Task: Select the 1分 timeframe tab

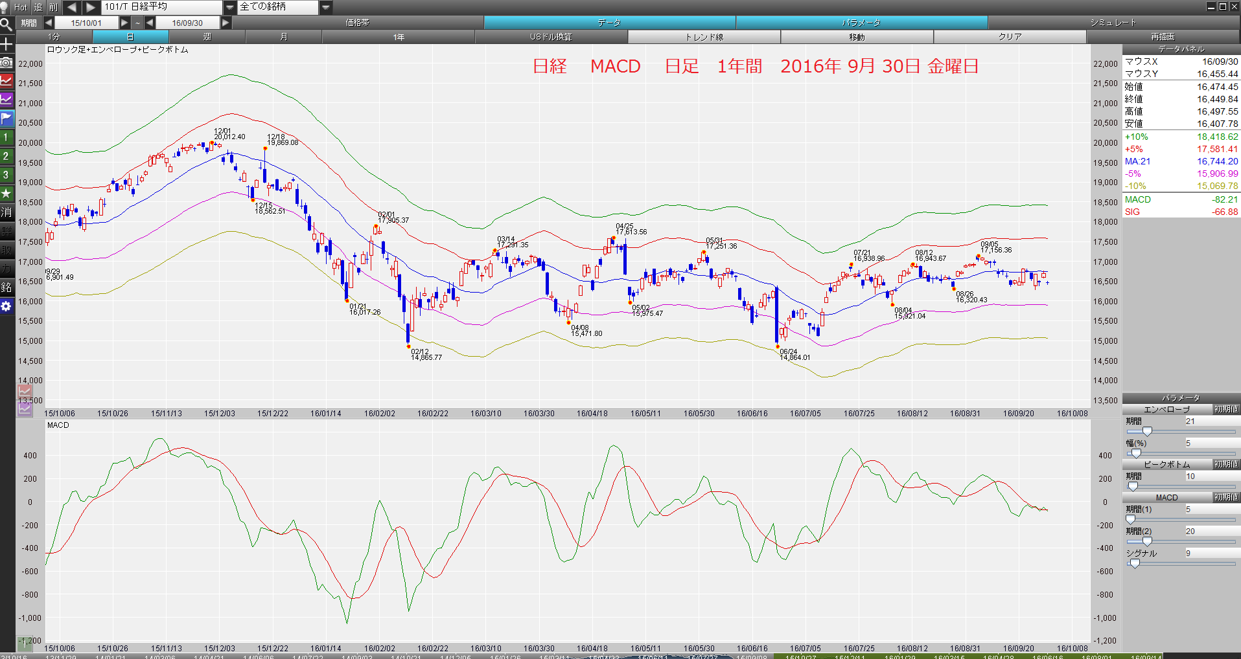Action: (54, 37)
